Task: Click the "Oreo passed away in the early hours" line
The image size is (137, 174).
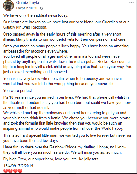Action: tap(62, 34)
